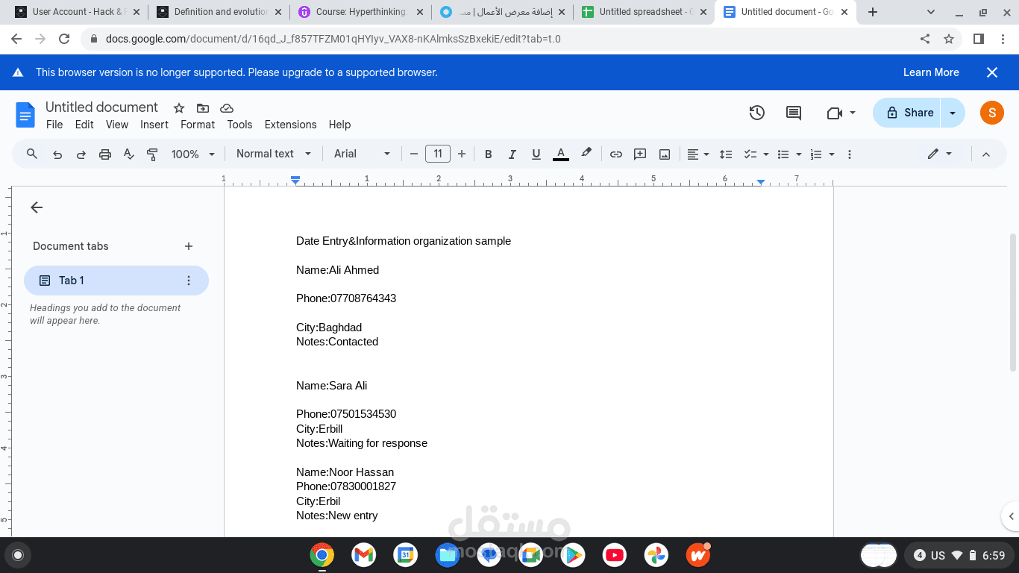This screenshot has height=573, width=1019.
Task: Open the Help menu
Action: coord(339,125)
